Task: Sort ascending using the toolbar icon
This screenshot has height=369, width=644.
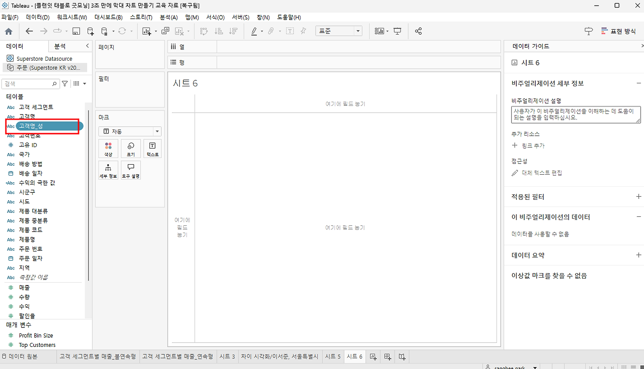Action: (218, 31)
